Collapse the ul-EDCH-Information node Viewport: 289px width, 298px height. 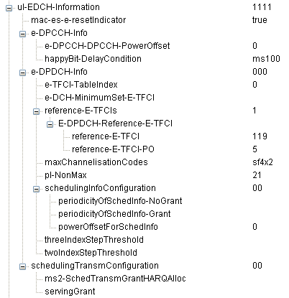(9, 9)
